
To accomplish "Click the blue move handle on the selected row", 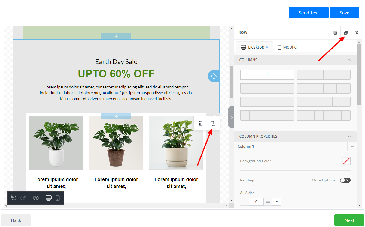I will pos(214,76).
